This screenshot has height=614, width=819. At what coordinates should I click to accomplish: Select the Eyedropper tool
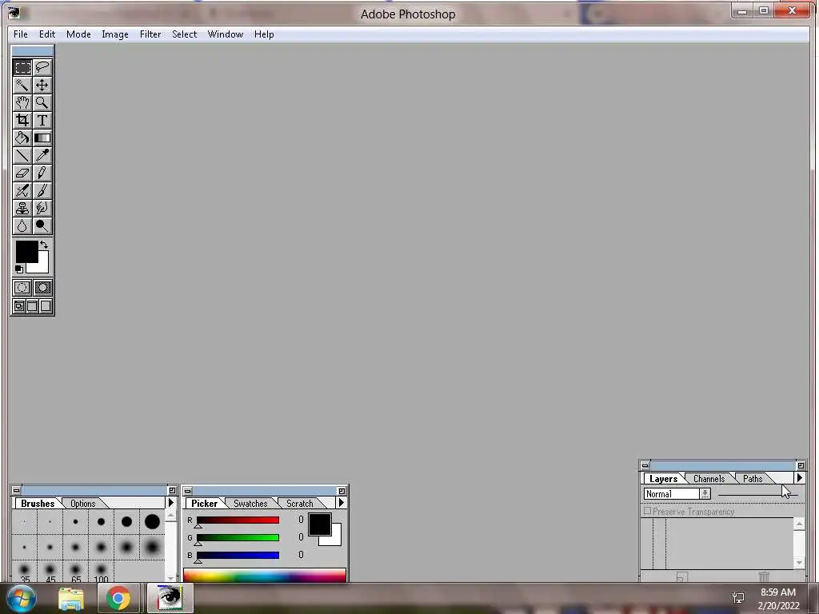point(42,156)
